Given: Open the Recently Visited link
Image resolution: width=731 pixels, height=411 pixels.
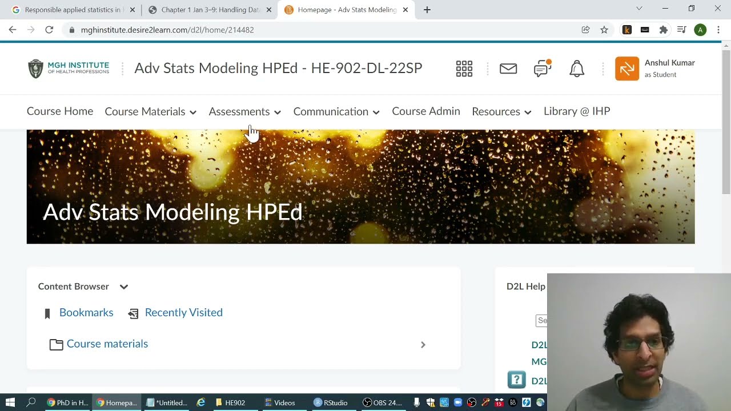Looking at the screenshot, I should coord(184,313).
